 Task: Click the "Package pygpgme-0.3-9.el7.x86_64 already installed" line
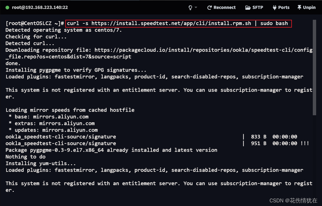click(x=111, y=150)
